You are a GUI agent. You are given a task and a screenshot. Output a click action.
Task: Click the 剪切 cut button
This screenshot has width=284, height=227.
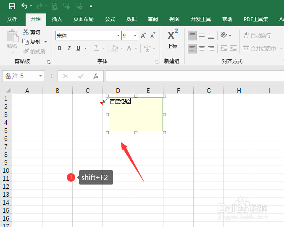(32, 32)
